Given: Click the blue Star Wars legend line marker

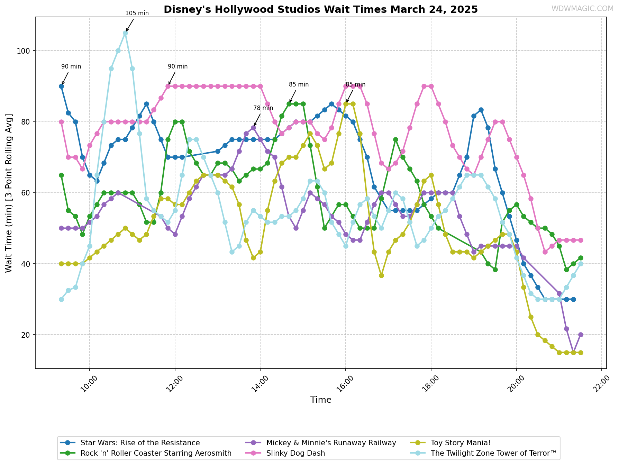Looking at the screenshot, I should pyautogui.click(x=68, y=443).
